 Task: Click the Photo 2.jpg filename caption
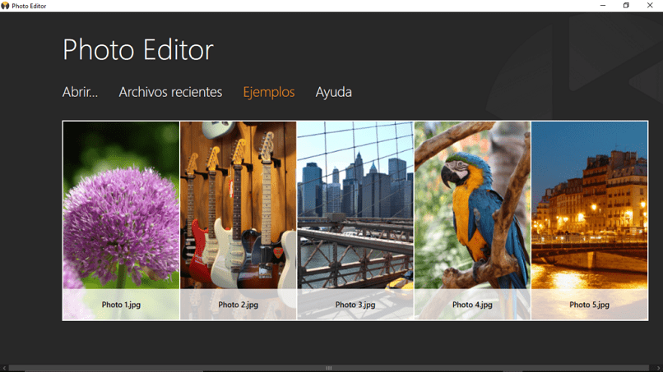pyautogui.click(x=238, y=305)
